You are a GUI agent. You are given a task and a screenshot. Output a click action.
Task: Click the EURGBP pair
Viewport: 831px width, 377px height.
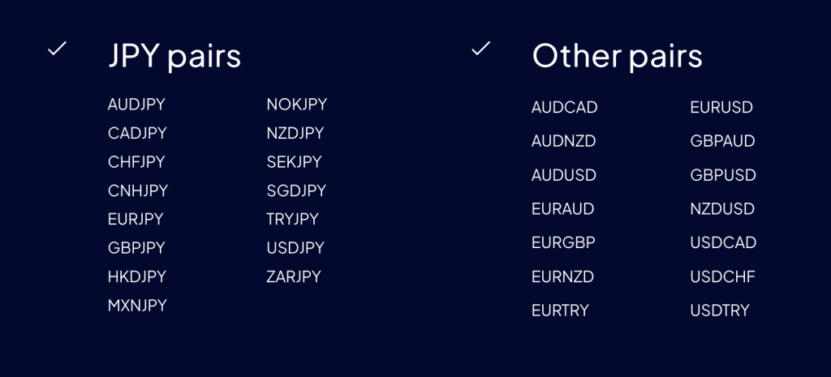[x=563, y=242]
